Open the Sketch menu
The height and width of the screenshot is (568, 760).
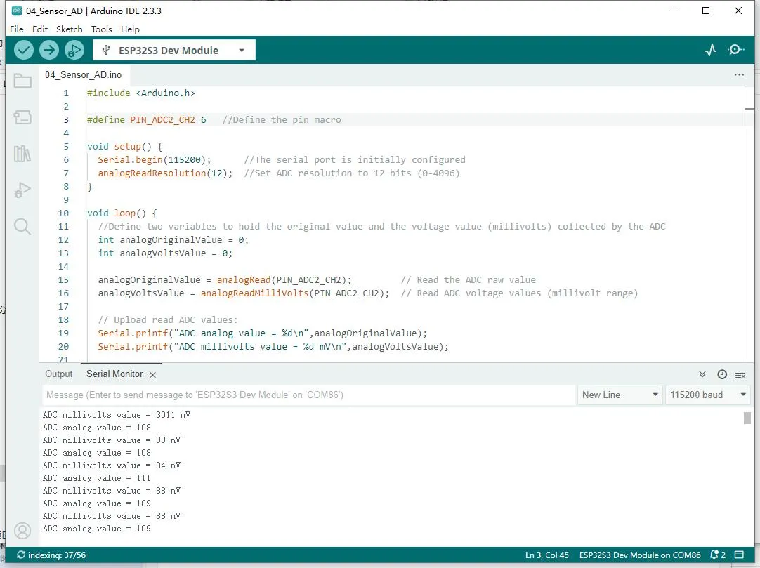[x=69, y=29]
